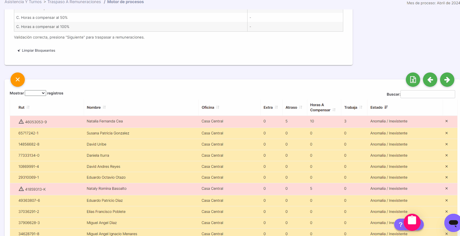Select Rut 49363807-6
Viewport: 460px width, 236px height.
tap(29, 201)
